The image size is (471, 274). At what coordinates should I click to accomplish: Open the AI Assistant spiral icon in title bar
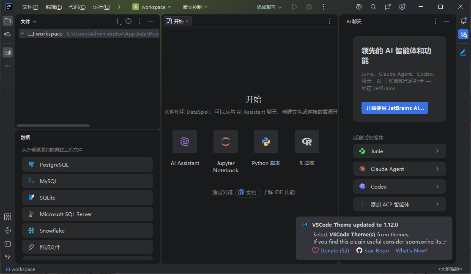359,7
